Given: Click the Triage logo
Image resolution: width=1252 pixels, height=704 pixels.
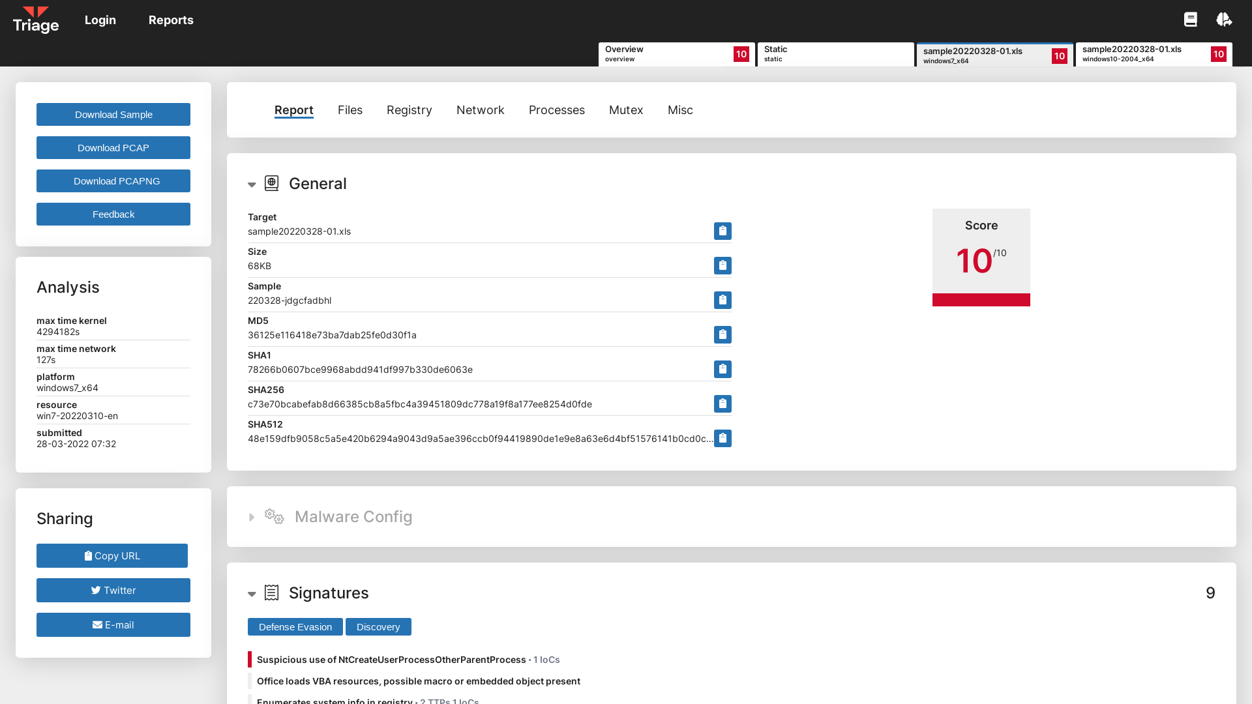Looking at the screenshot, I should click(36, 20).
